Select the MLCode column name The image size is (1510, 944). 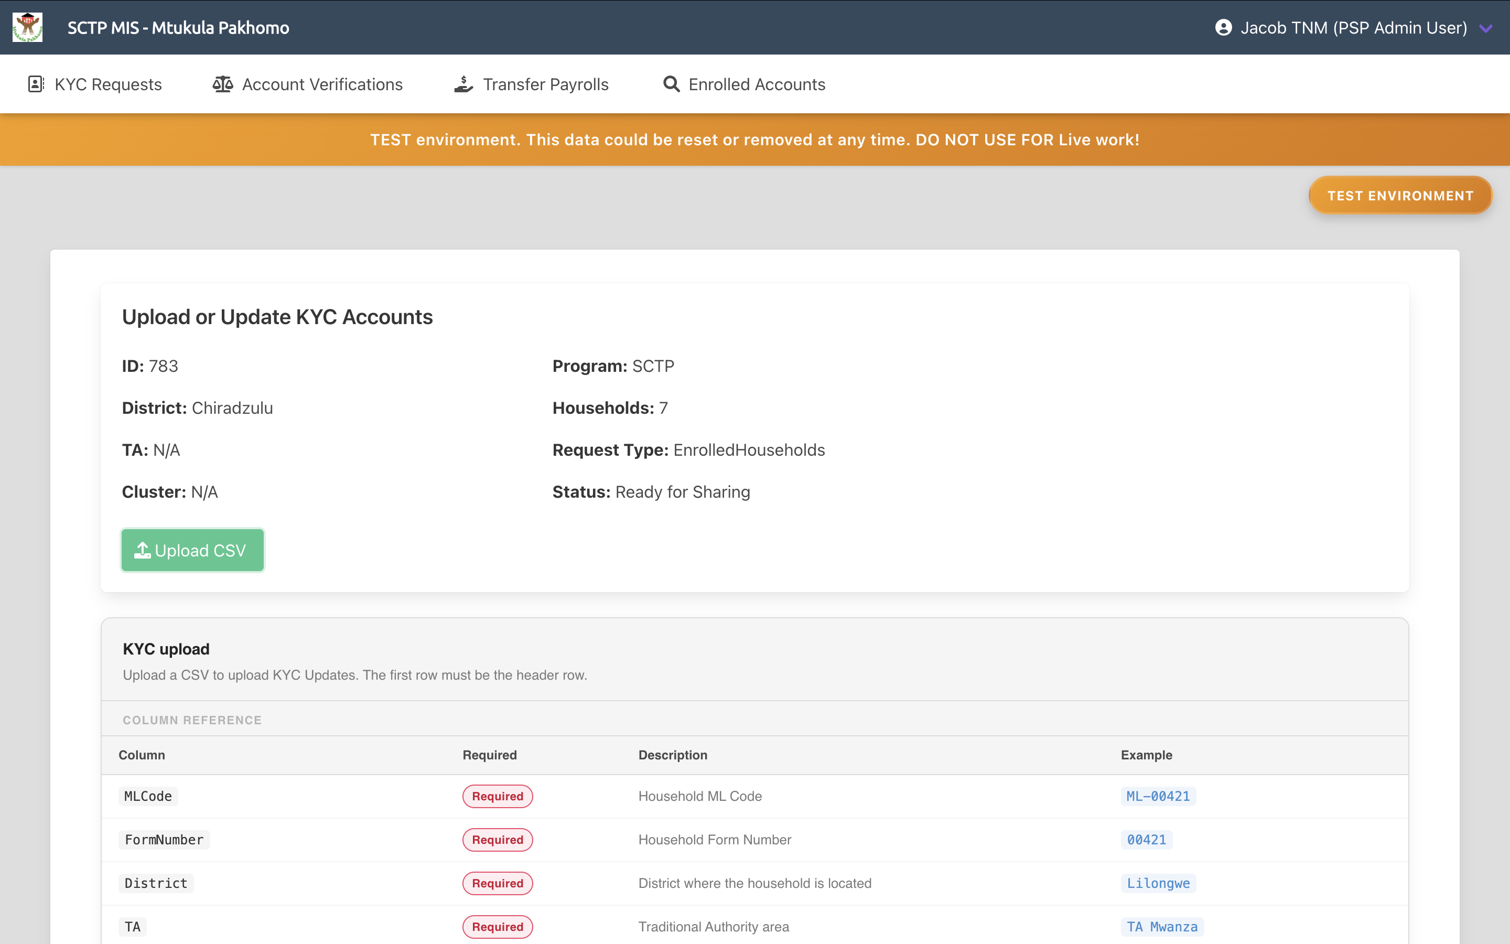pos(148,796)
